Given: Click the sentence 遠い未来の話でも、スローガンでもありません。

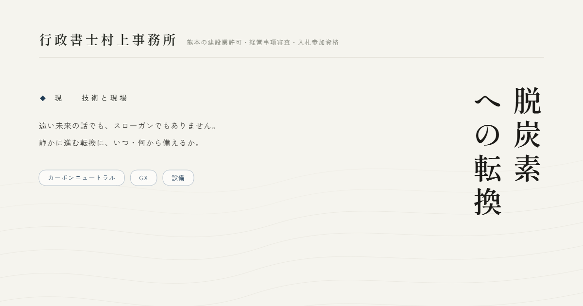Looking at the screenshot, I should [129, 126].
